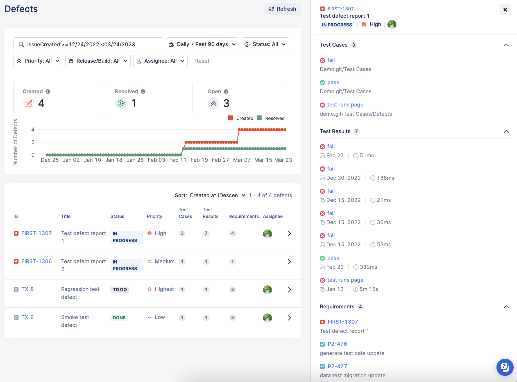The image size is (517, 382).
Task: Open the P2-476 requirement link
Action: pyautogui.click(x=337, y=344)
